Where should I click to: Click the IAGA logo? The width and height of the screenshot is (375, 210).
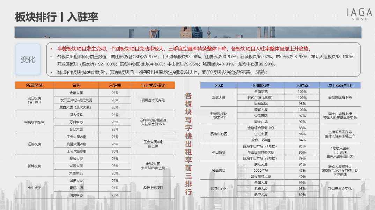359,14
